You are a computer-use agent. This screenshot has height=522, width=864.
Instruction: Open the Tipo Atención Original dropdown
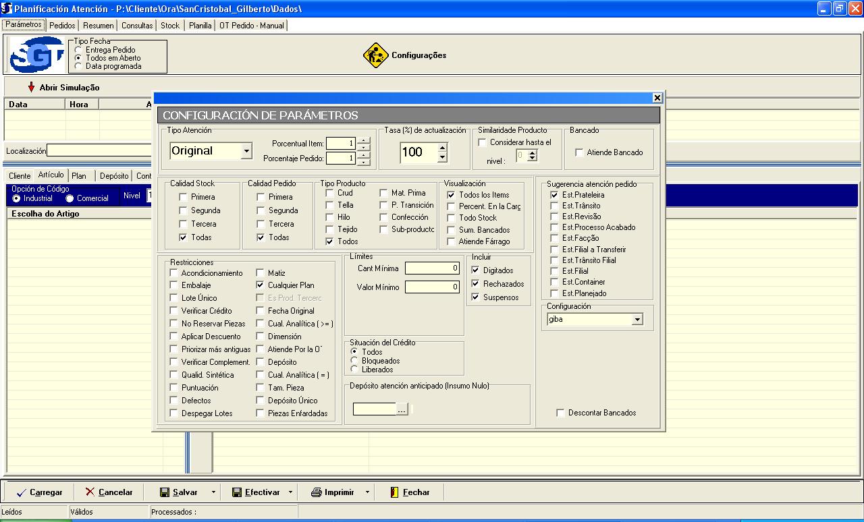click(246, 151)
